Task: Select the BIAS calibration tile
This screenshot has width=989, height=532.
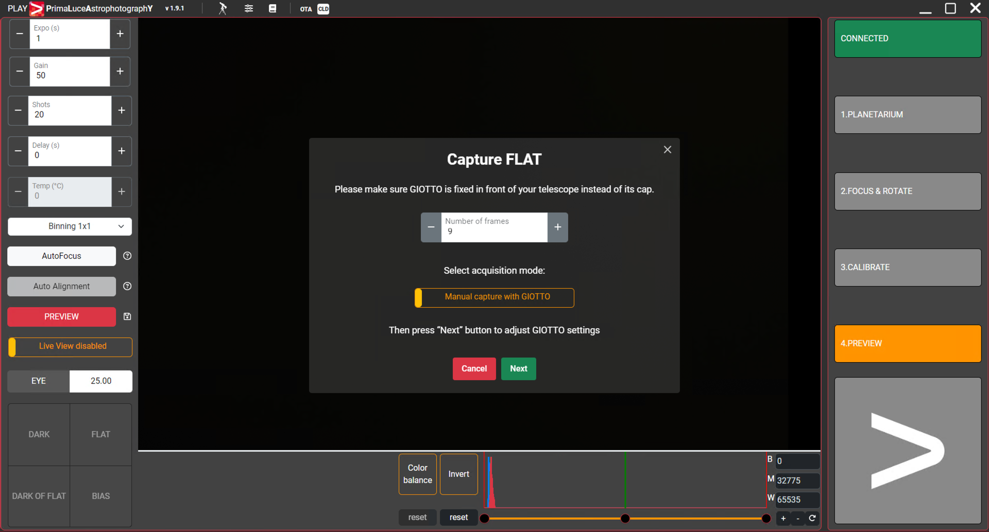Action: [x=101, y=496]
